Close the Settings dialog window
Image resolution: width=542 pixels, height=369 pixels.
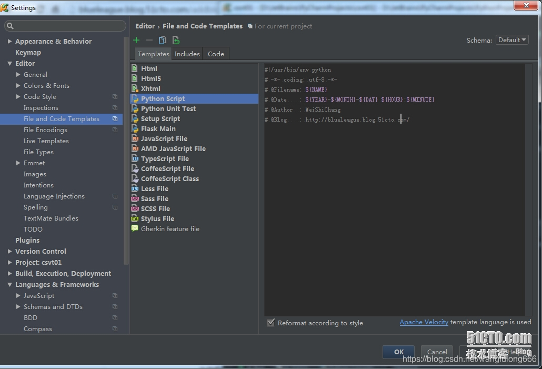click(526, 5)
